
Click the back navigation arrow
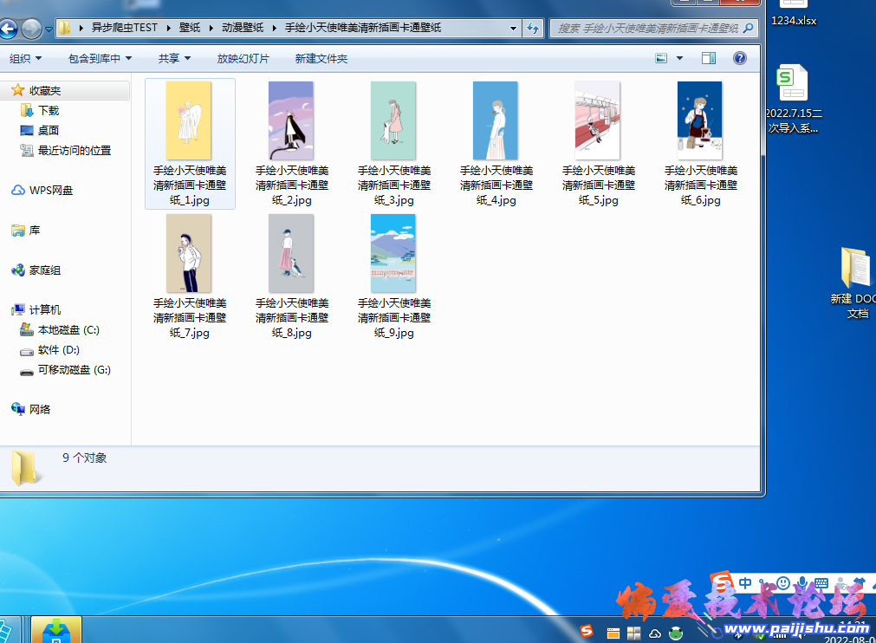click(x=10, y=27)
